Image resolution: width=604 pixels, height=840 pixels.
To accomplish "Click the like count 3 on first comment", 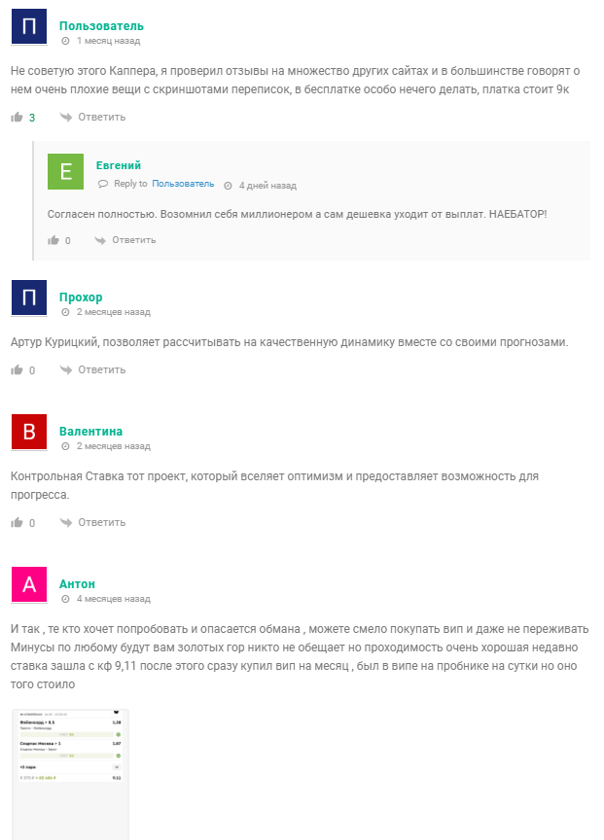I will pyautogui.click(x=32, y=118).
